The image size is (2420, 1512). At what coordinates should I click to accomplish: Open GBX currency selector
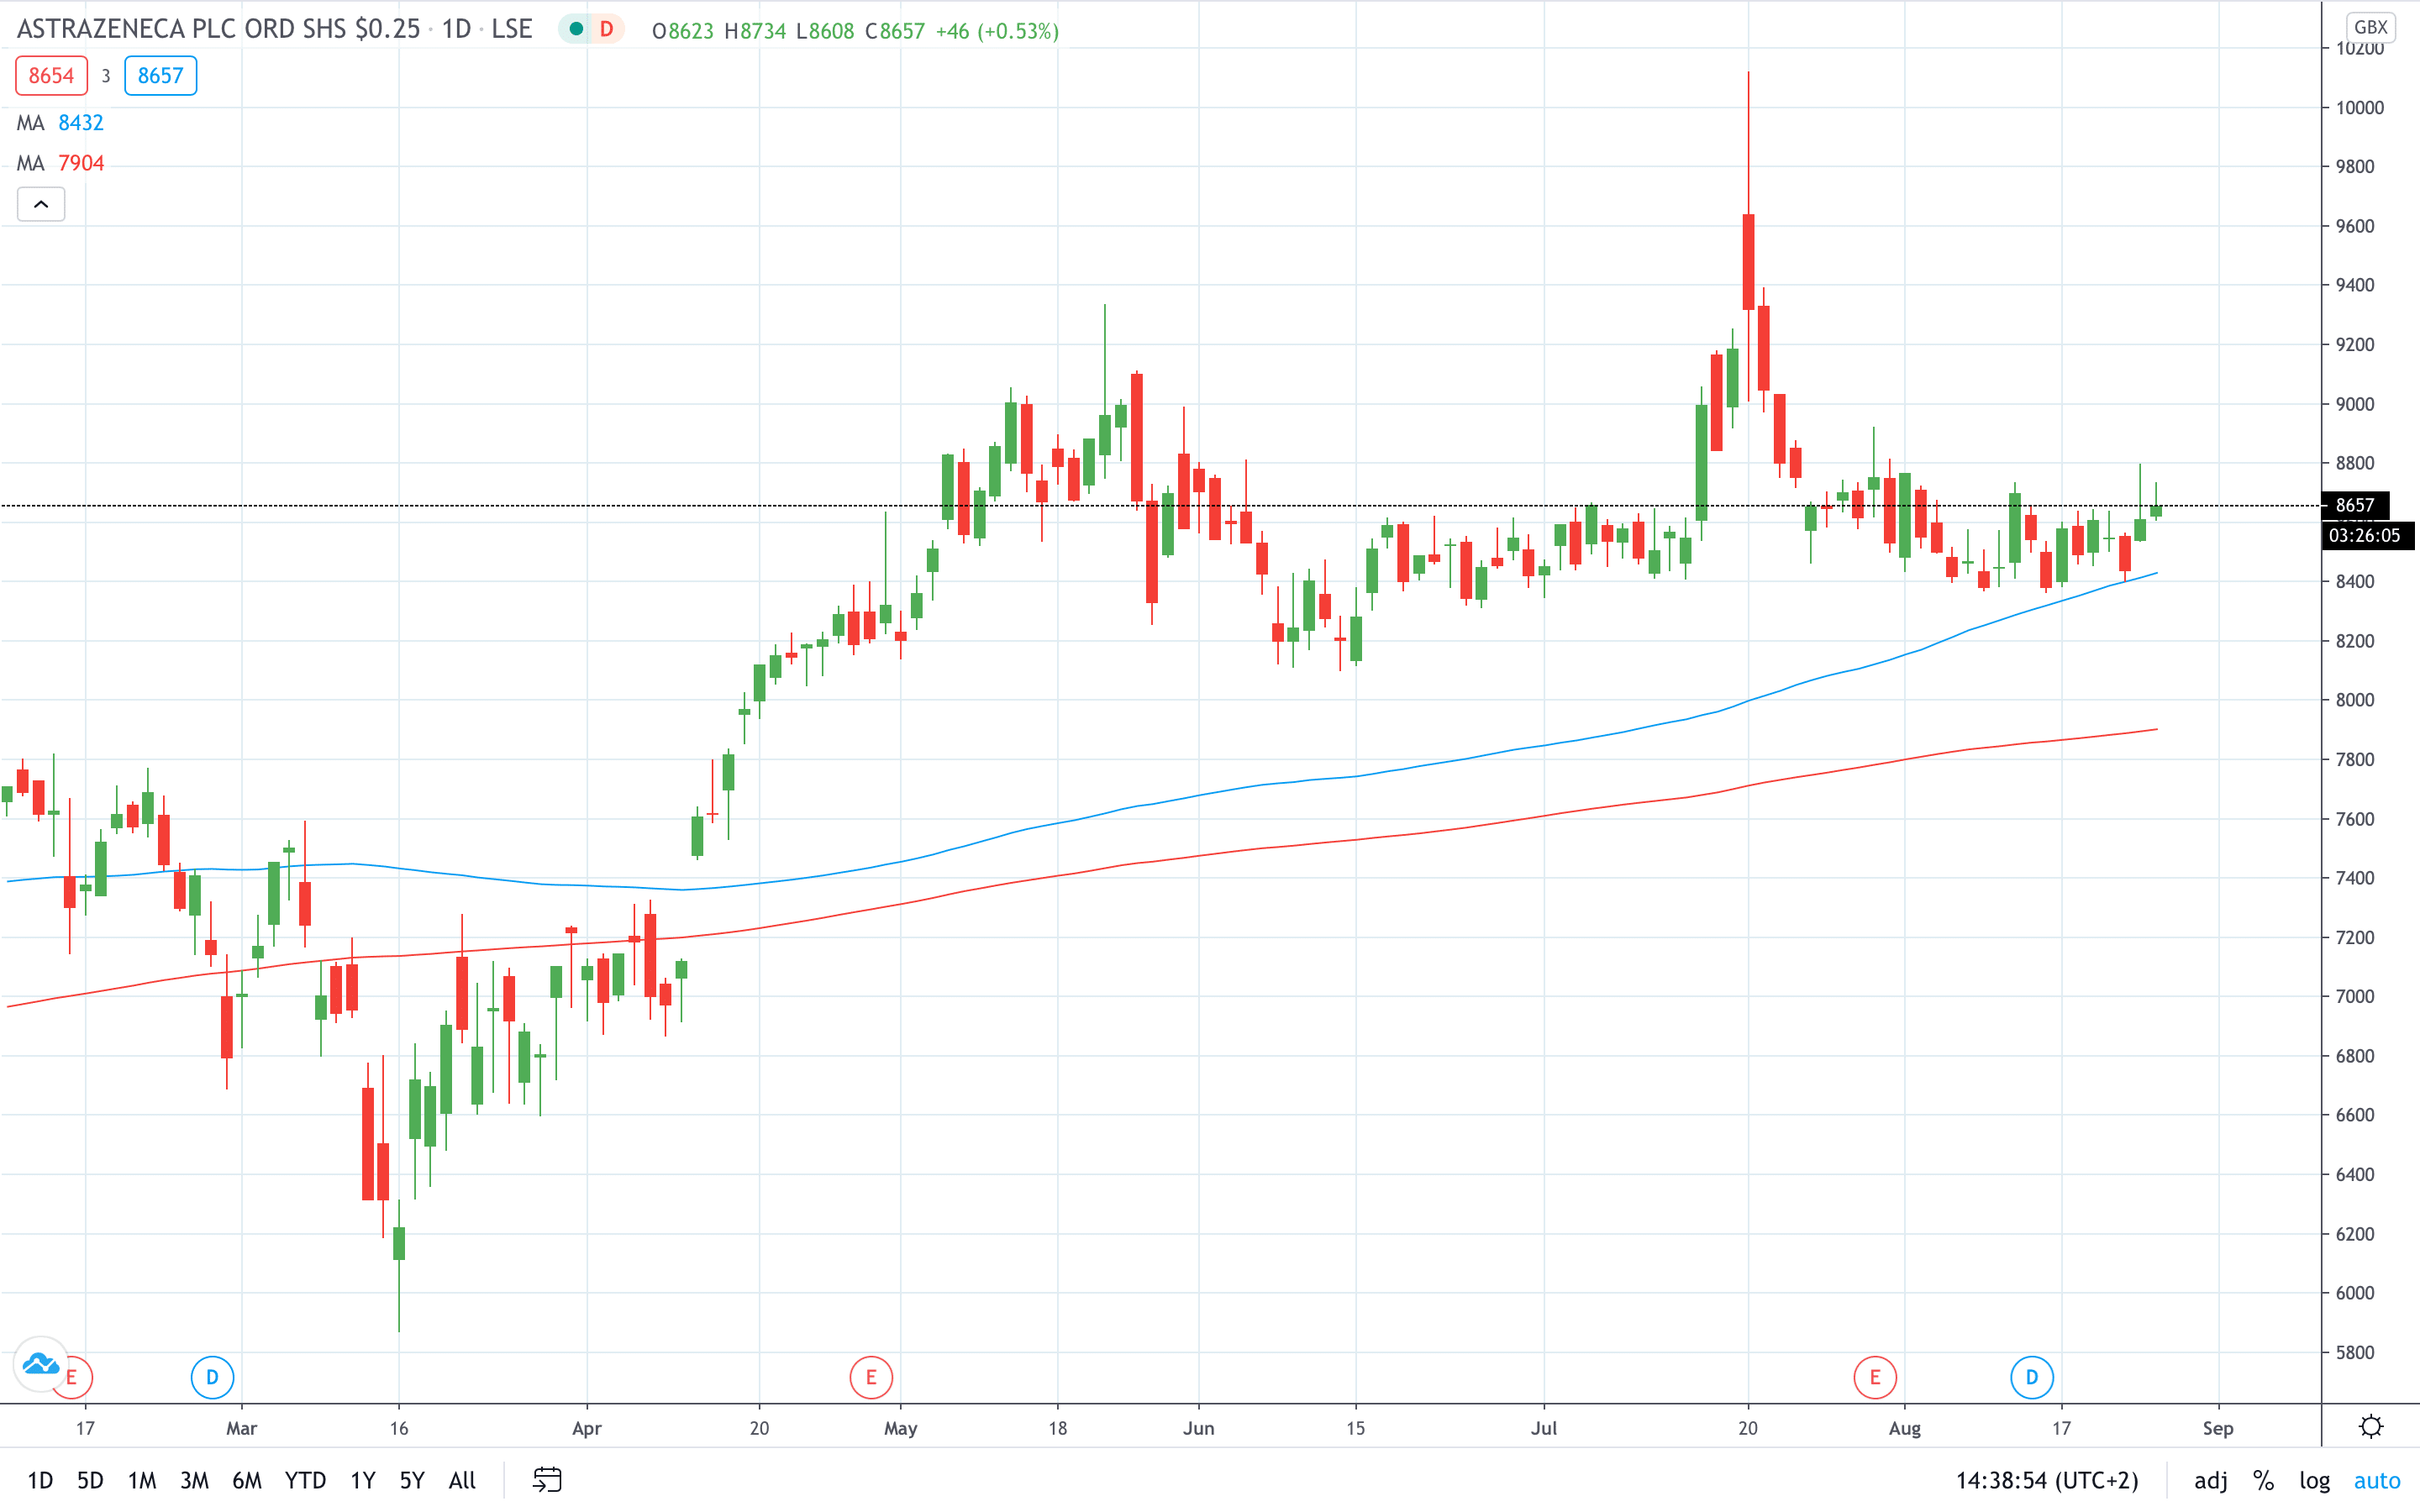(2371, 27)
